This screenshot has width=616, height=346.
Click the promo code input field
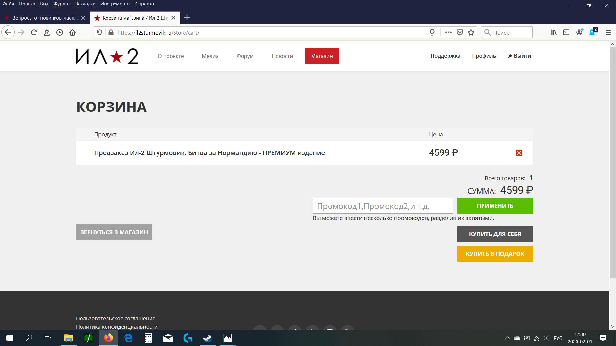(382, 206)
